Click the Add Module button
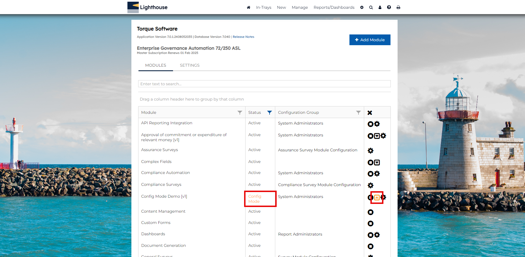The width and height of the screenshot is (525, 257). click(370, 40)
